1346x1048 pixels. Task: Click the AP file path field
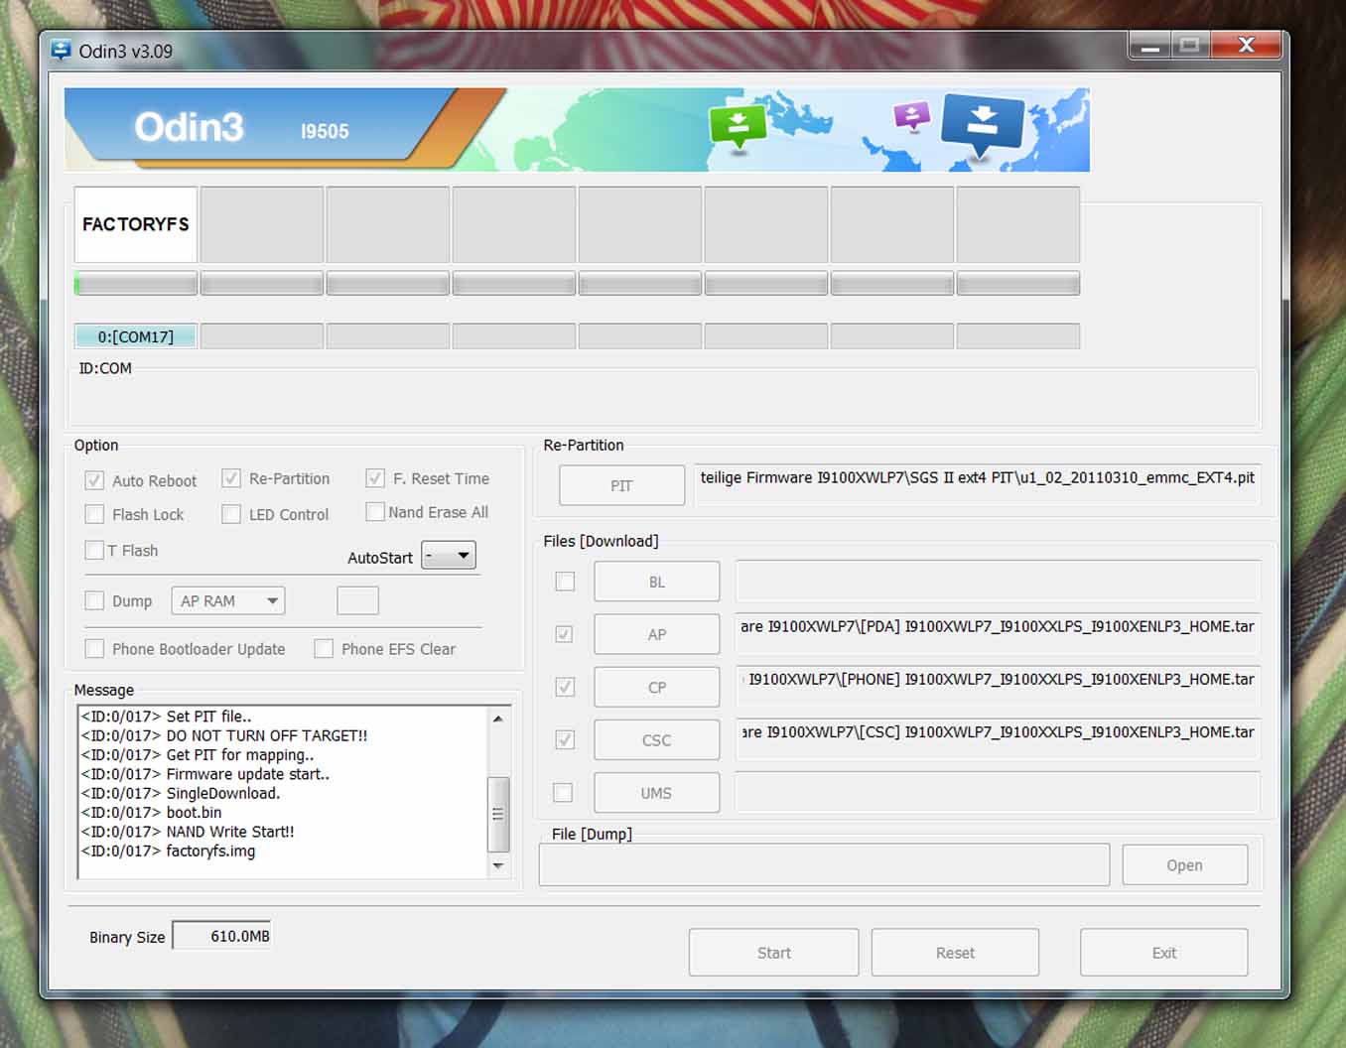click(998, 634)
